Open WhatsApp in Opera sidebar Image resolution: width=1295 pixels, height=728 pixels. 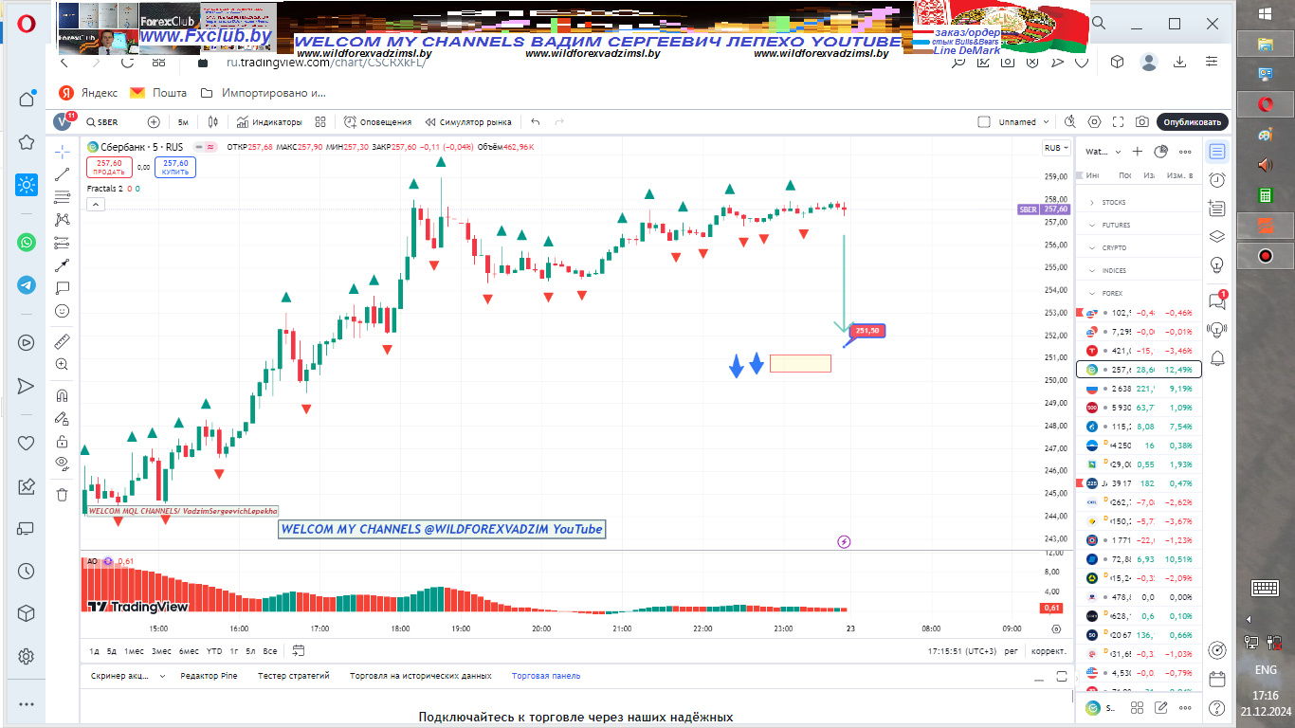point(27,243)
